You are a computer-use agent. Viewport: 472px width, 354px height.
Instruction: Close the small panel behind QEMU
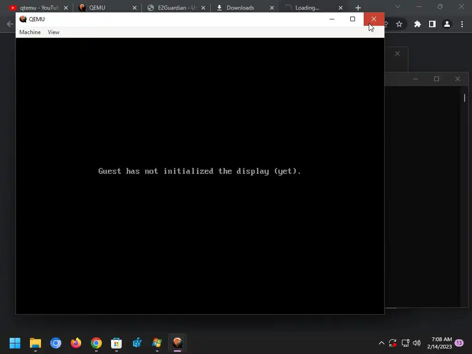(397, 53)
